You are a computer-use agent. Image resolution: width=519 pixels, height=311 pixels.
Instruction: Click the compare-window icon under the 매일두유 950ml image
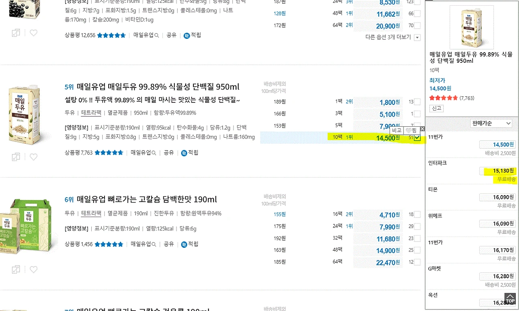point(16,157)
